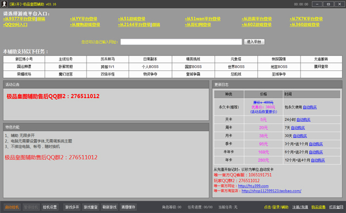Open the taobao.com shop link

coord(272,190)
